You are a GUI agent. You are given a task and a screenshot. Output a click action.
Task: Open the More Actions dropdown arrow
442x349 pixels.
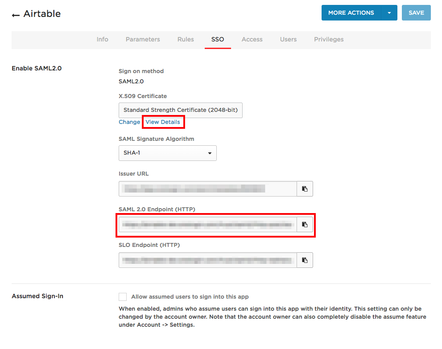point(389,12)
